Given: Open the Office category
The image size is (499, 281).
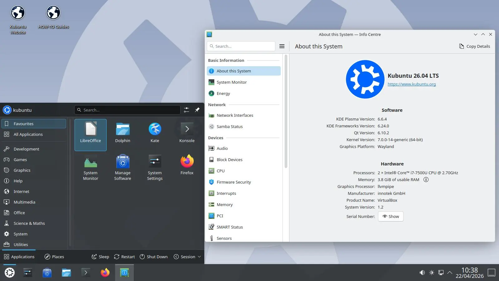Looking at the screenshot, I should pos(34,213).
